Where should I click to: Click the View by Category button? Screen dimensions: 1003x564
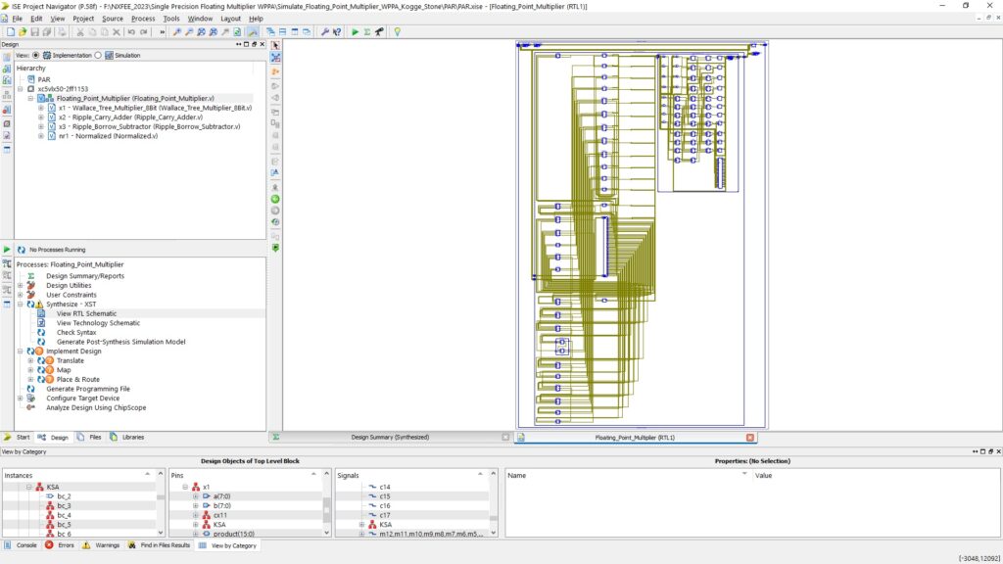coord(227,545)
